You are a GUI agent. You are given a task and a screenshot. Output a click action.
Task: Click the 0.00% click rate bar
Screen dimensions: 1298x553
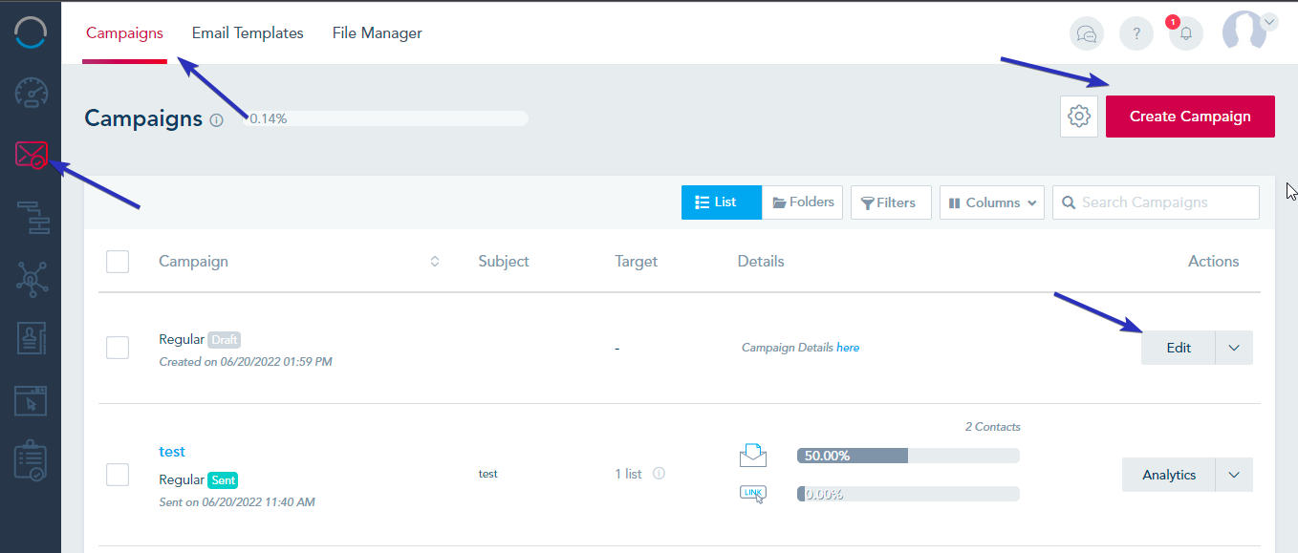point(908,494)
